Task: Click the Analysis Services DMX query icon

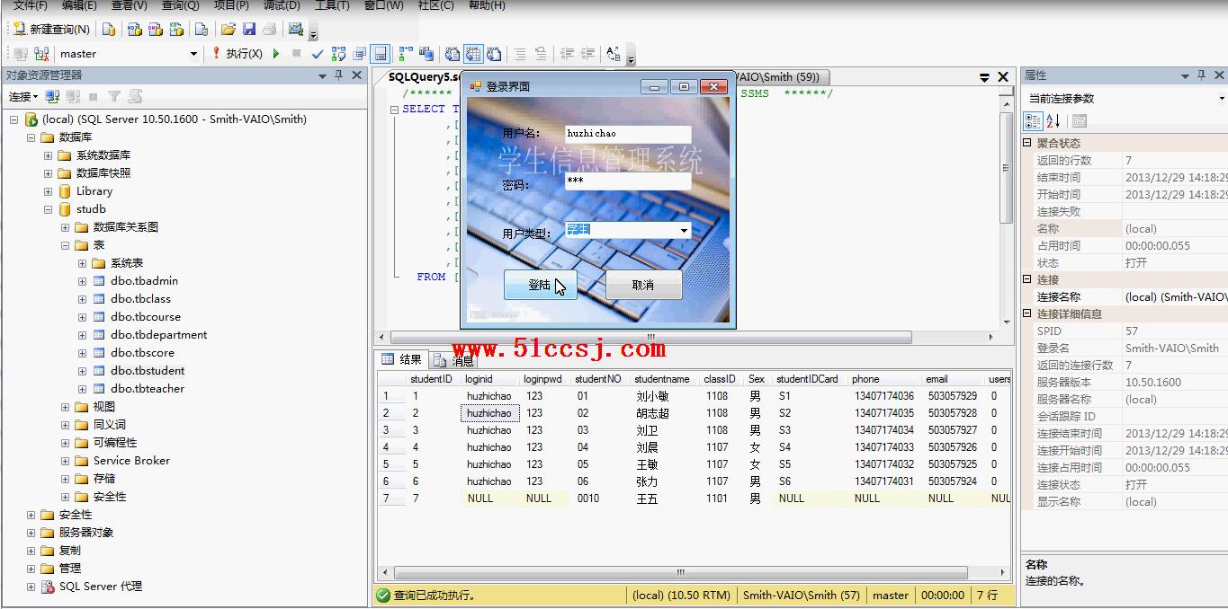Action: coord(156,29)
